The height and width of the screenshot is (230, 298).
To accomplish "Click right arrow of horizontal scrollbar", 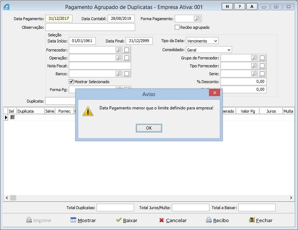I will [291, 198].
